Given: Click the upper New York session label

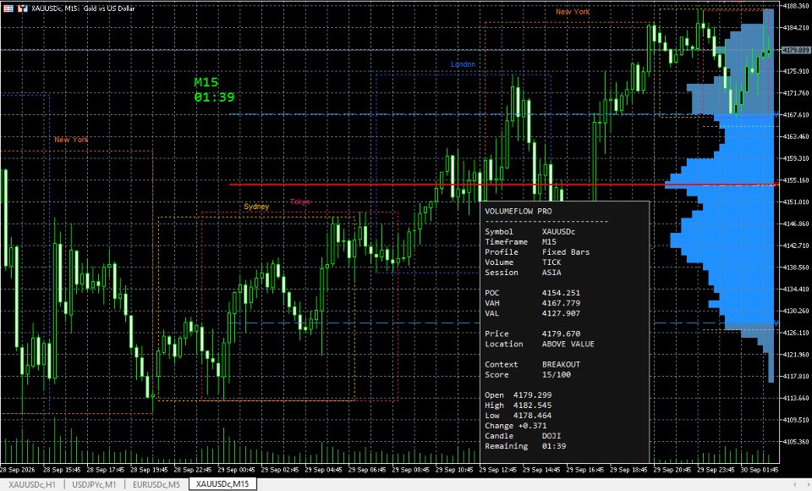Looking at the screenshot, I should point(573,11).
